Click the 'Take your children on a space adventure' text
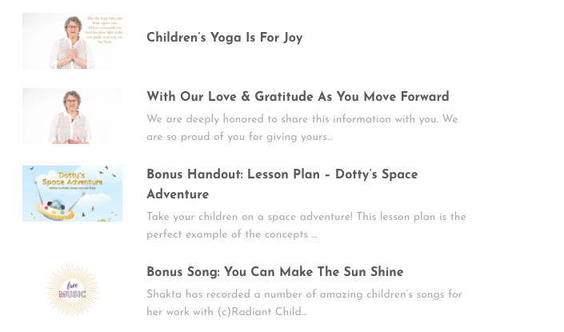The height and width of the screenshot is (332, 564). pos(306,216)
